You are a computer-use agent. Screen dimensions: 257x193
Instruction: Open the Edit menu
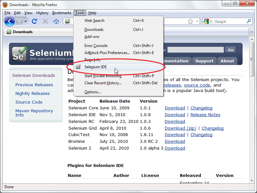point(17,13)
